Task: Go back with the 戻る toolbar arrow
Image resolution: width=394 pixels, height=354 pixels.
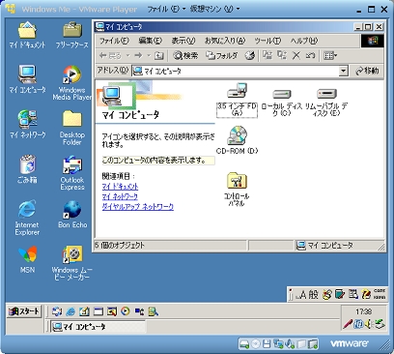Action: point(110,56)
